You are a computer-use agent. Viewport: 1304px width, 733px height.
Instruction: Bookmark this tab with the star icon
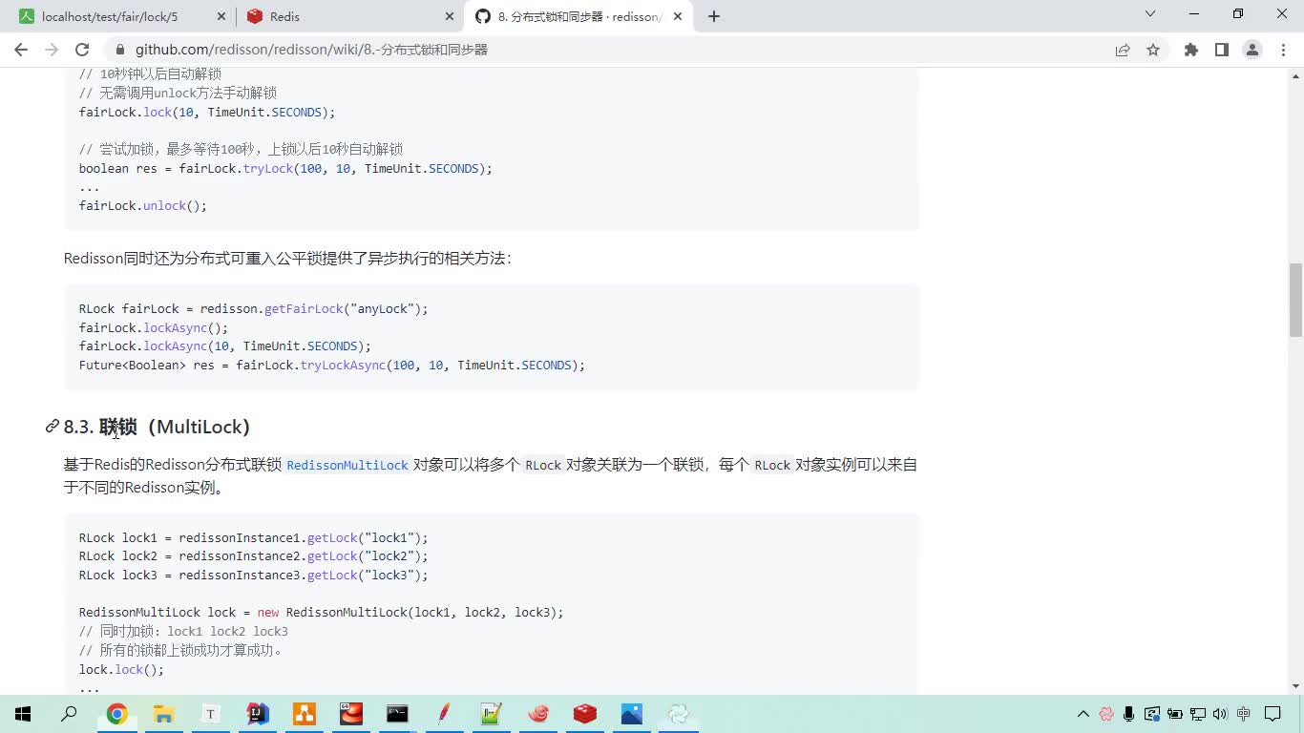click(1153, 50)
